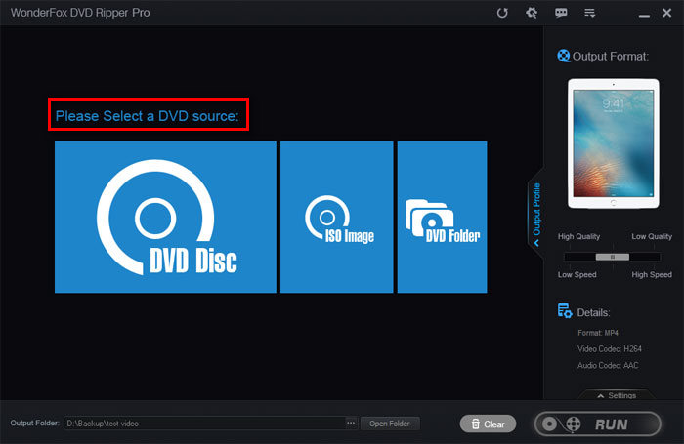Click the 'Video Codec: H264' text
This screenshot has width=684, height=444.
tap(610, 349)
